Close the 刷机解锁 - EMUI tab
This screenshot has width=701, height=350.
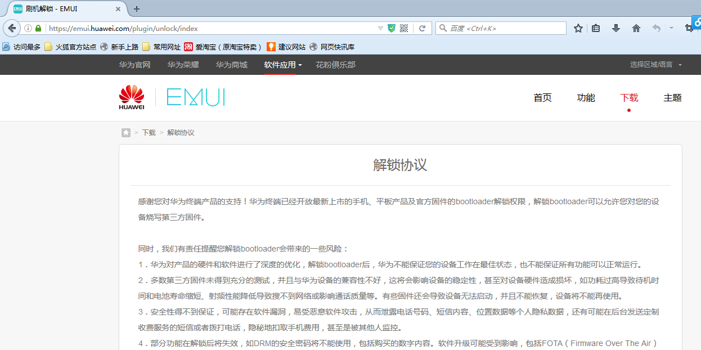click(118, 9)
